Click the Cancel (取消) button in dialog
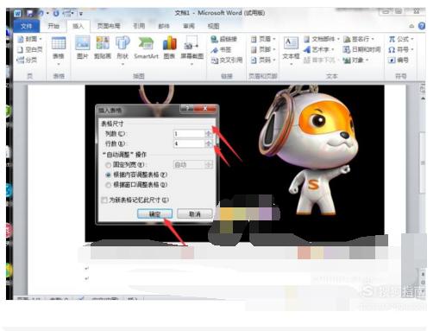Screen dimensions: 446x331 tap(195, 214)
